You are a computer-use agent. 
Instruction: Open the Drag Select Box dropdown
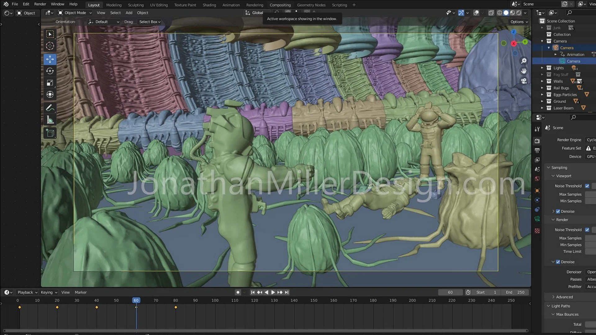pyautogui.click(x=150, y=22)
